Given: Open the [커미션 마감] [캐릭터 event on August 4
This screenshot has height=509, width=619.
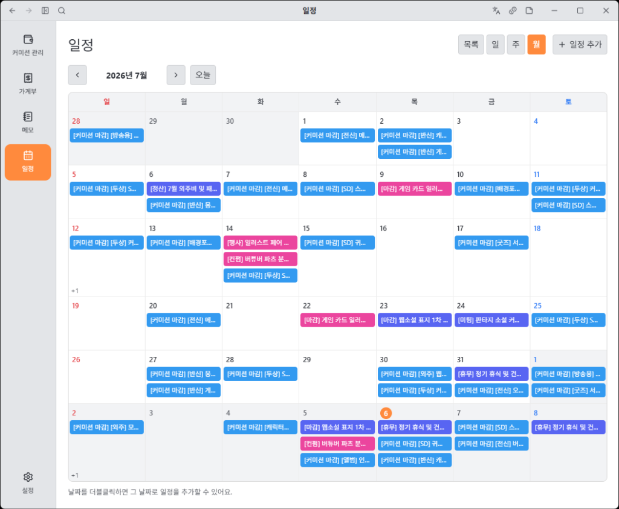Looking at the screenshot, I should [x=261, y=427].
